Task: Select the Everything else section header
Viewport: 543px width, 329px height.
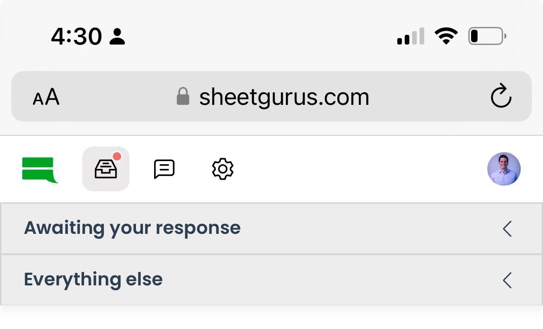Action: pos(271,280)
